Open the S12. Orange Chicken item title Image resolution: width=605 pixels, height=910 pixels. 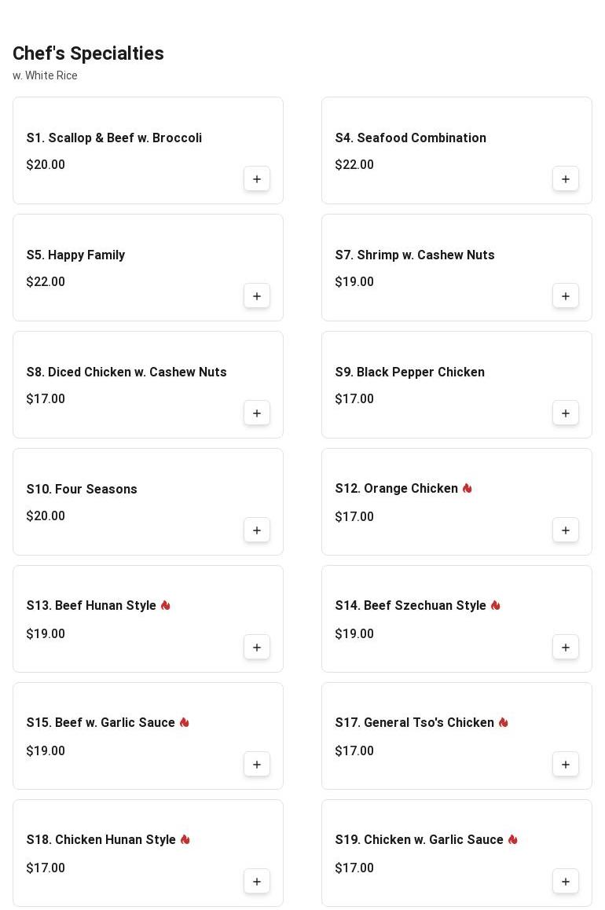pos(396,489)
